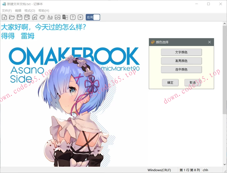Close the 颜色选择 dialog
The height and width of the screenshot is (173, 227).
209,42
